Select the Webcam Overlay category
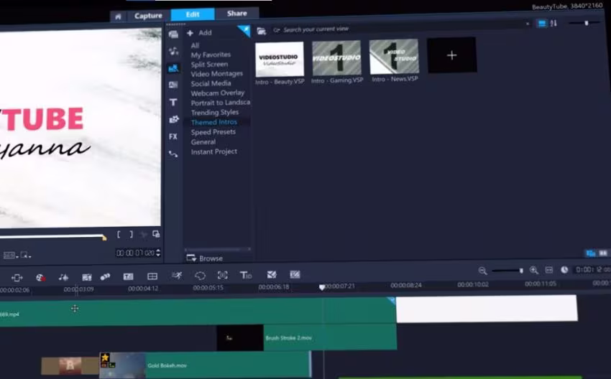This screenshot has width=611, height=379. [217, 93]
